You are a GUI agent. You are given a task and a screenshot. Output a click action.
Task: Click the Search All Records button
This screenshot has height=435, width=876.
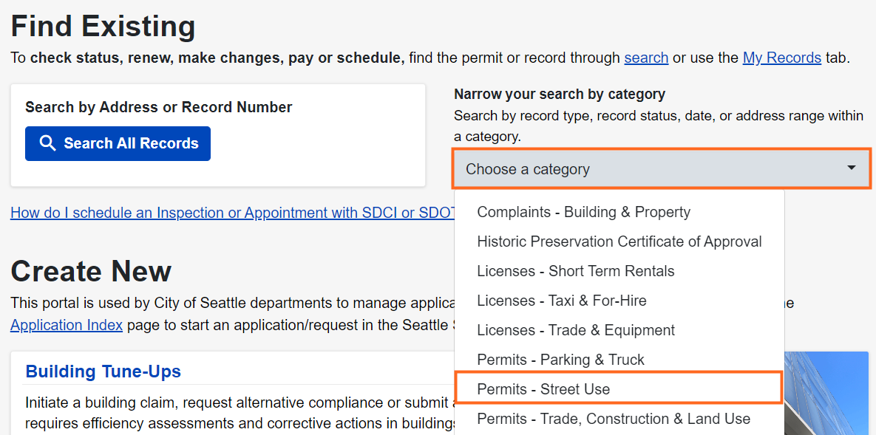coord(118,143)
